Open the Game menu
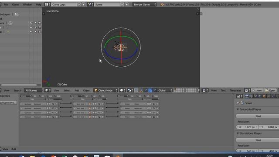Screen dimensions: 279x157 16,4
